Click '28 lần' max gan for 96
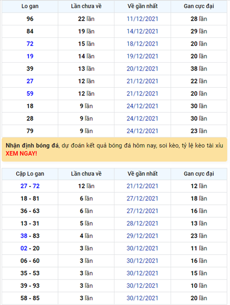Screen dimensions: 230x305 tap(199, 19)
